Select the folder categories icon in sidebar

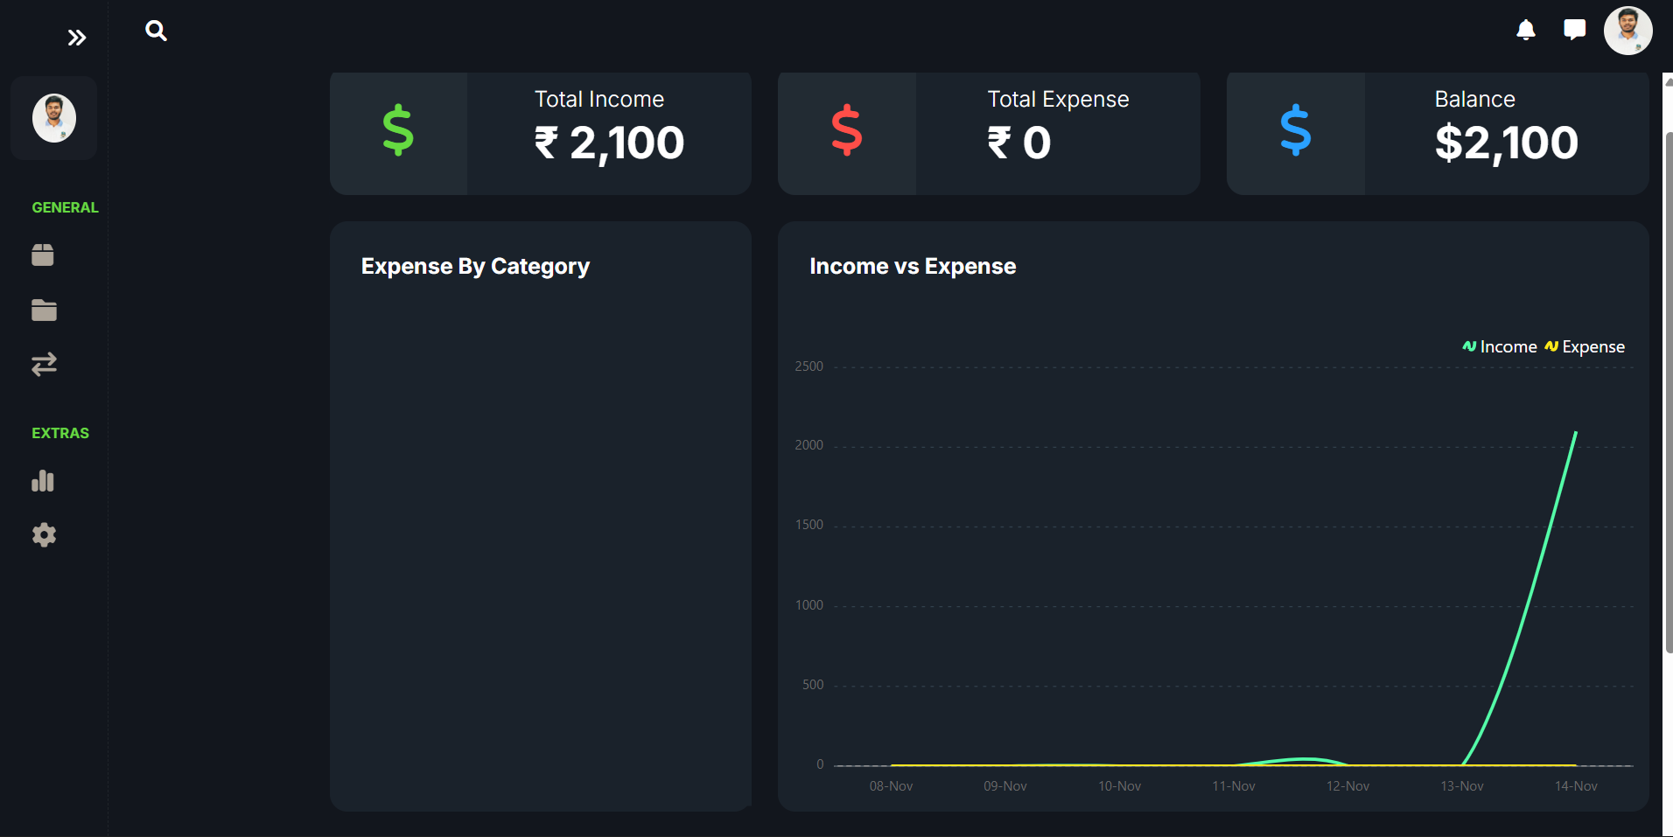pos(44,310)
